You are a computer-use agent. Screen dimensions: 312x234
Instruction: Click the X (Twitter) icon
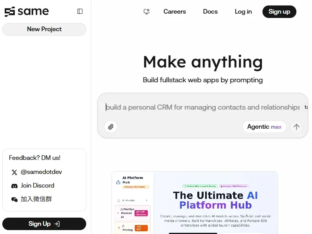click(x=14, y=172)
